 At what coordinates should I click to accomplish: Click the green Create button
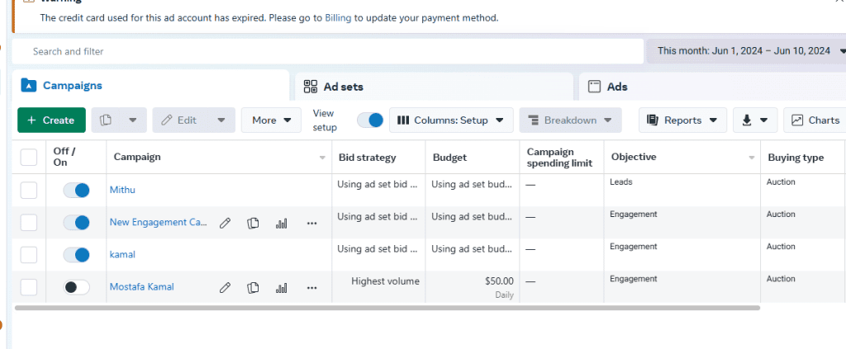pyautogui.click(x=51, y=120)
